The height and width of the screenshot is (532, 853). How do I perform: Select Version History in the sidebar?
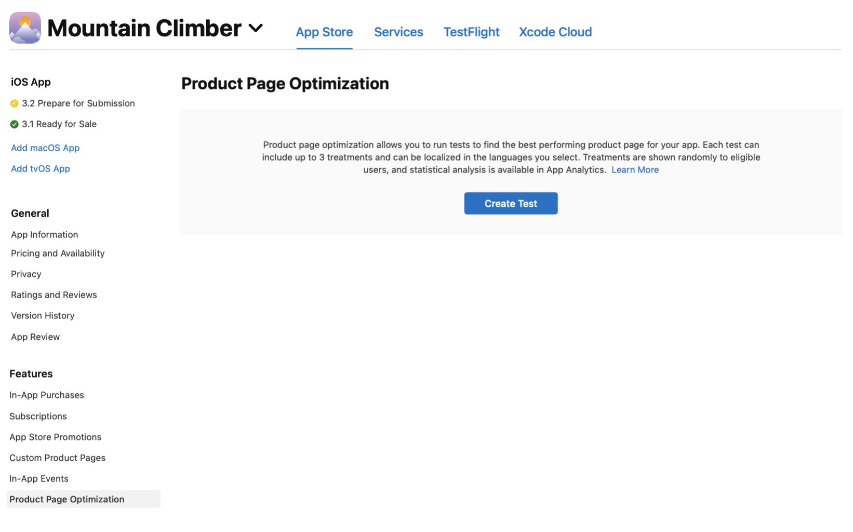click(43, 316)
